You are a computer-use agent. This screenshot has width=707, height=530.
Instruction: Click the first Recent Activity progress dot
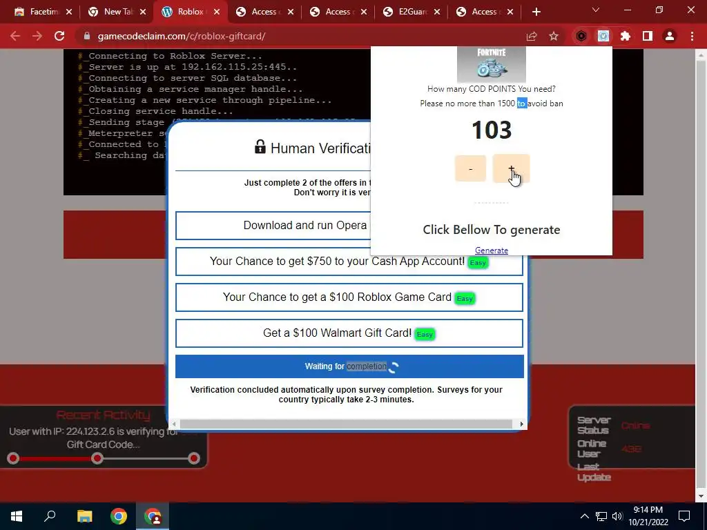click(x=13, y=459)
